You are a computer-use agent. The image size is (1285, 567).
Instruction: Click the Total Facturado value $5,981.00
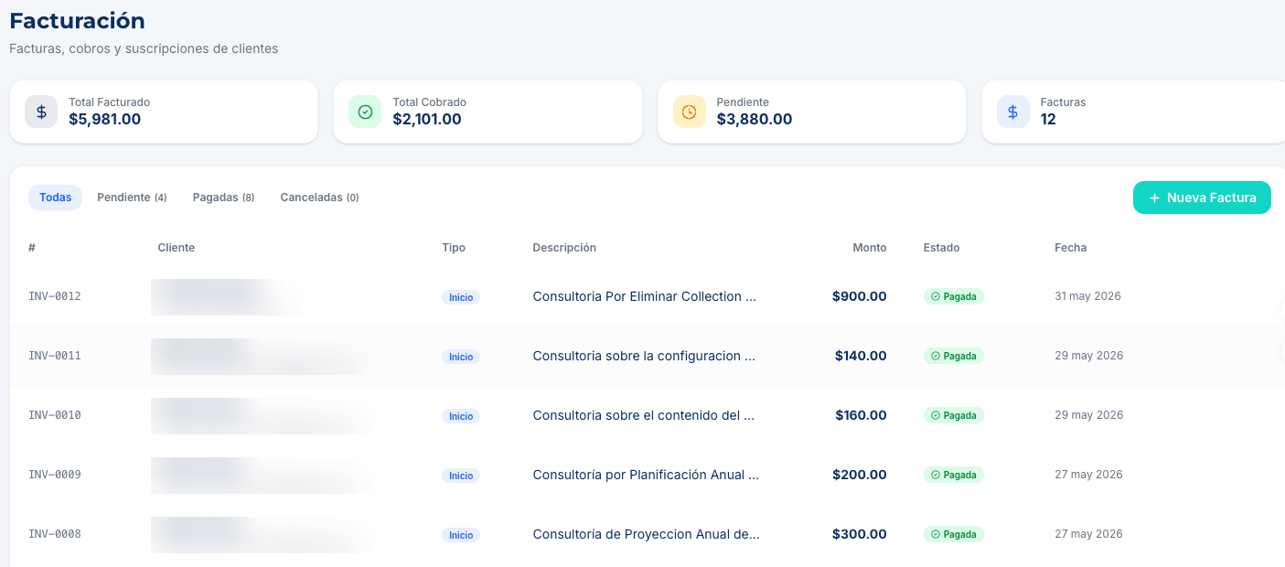[105, 119]
